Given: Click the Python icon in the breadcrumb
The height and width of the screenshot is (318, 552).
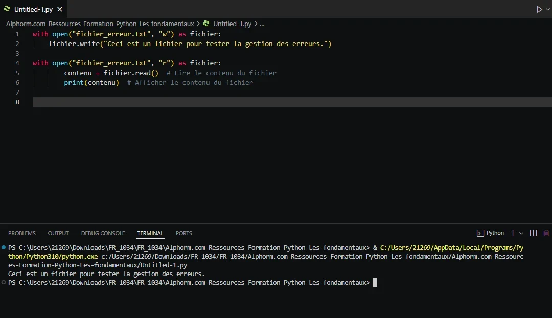Looking at the screenshot, I should coord(206,24).
